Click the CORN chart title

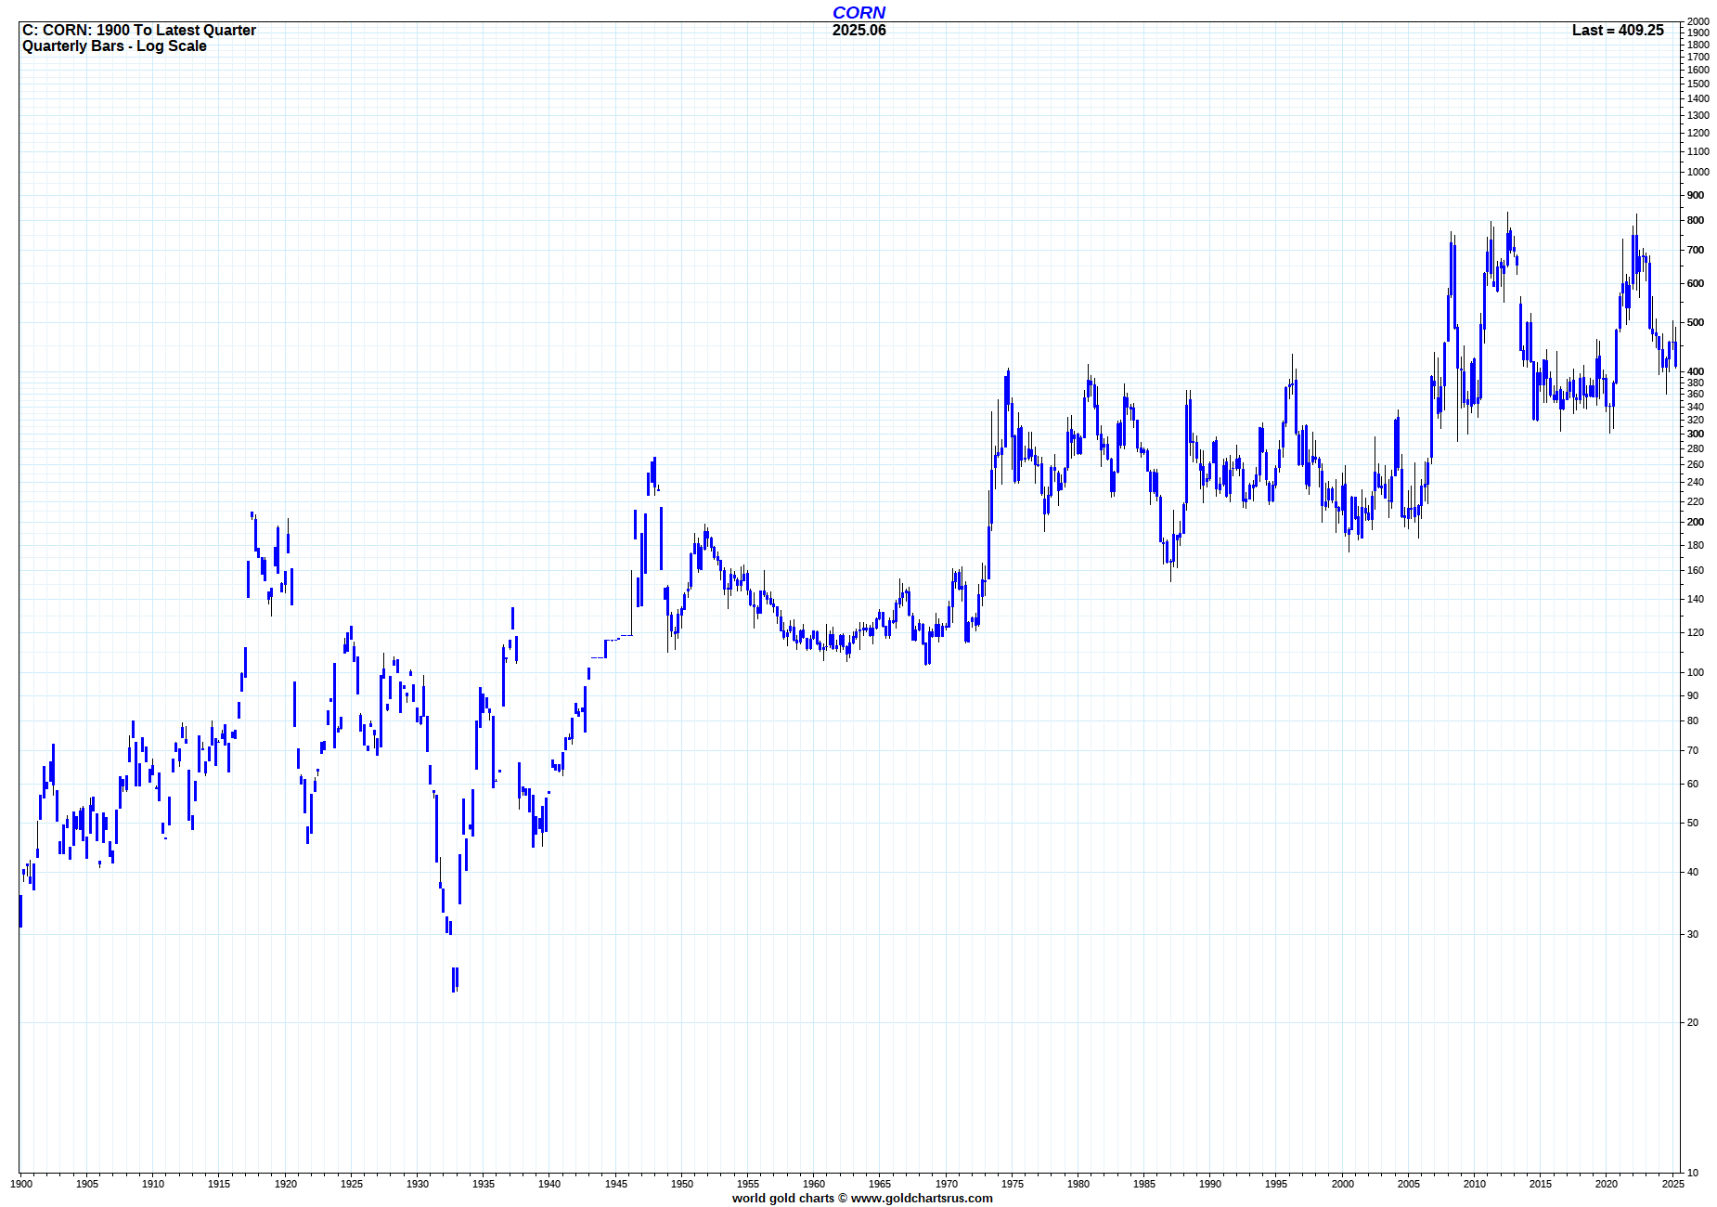(x=858, y=12)
